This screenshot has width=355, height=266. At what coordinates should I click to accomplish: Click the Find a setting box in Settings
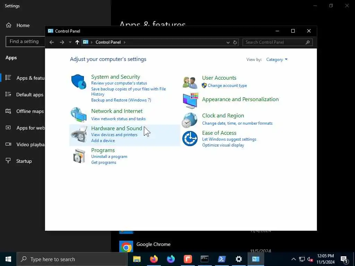tap(25, 42)
